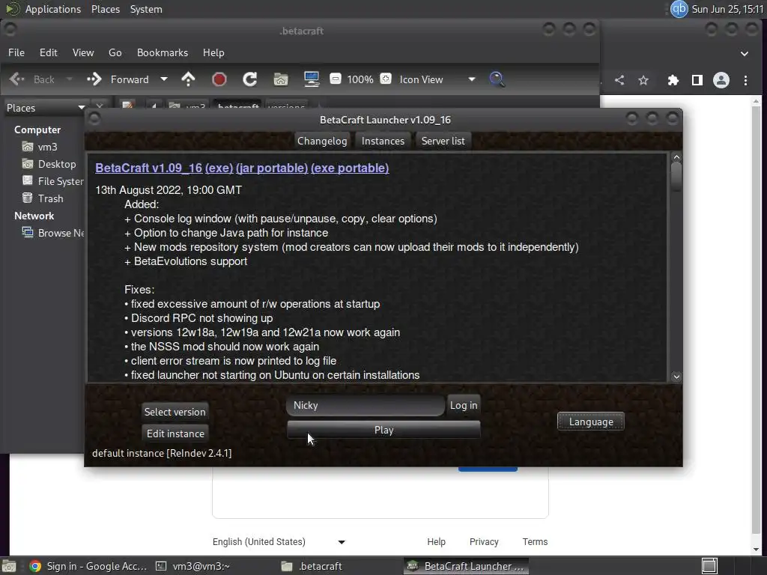This screenshot has height=575, width=767.
Task: Open the Places menu in top panel
Action: [106, 9]
